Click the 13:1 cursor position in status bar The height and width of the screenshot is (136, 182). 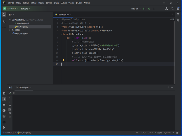tap(138, 133)
